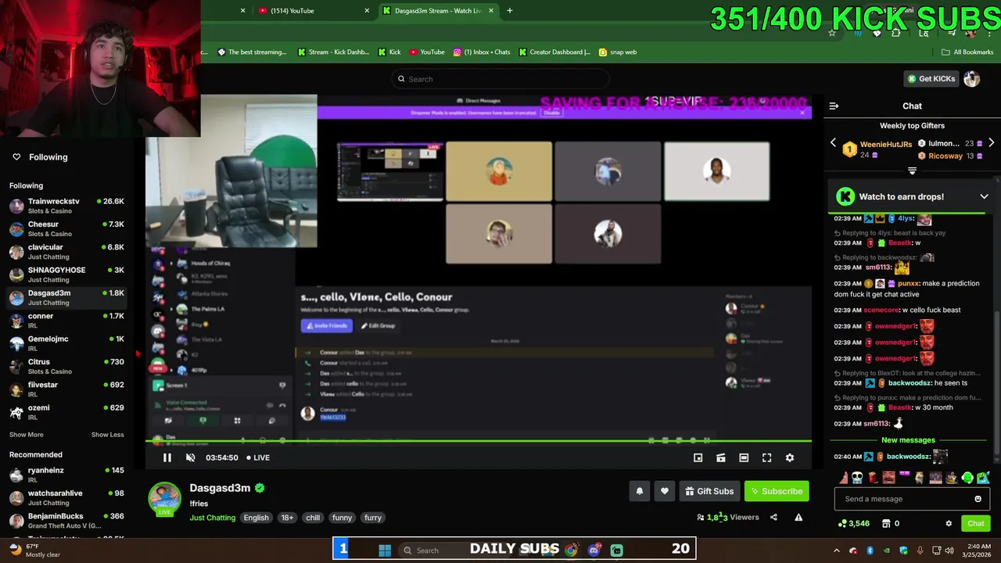This screenshot has width=1001, height=563.
Task: Open recommended channel watchsarahlive
Action: pos(66,497)
